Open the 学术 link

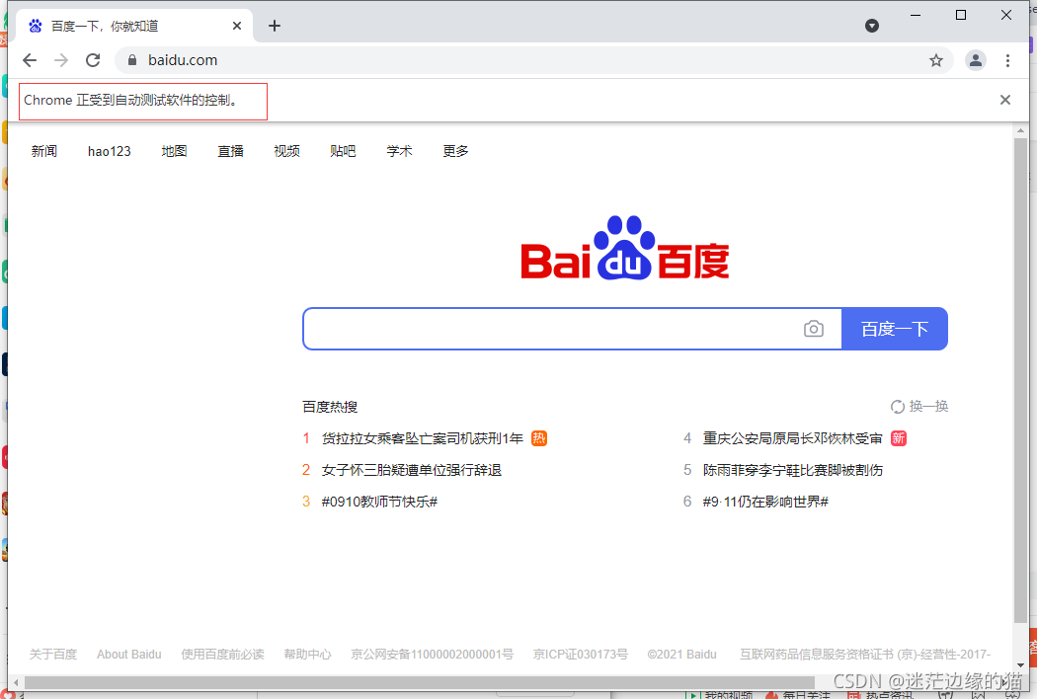(399, 151)
